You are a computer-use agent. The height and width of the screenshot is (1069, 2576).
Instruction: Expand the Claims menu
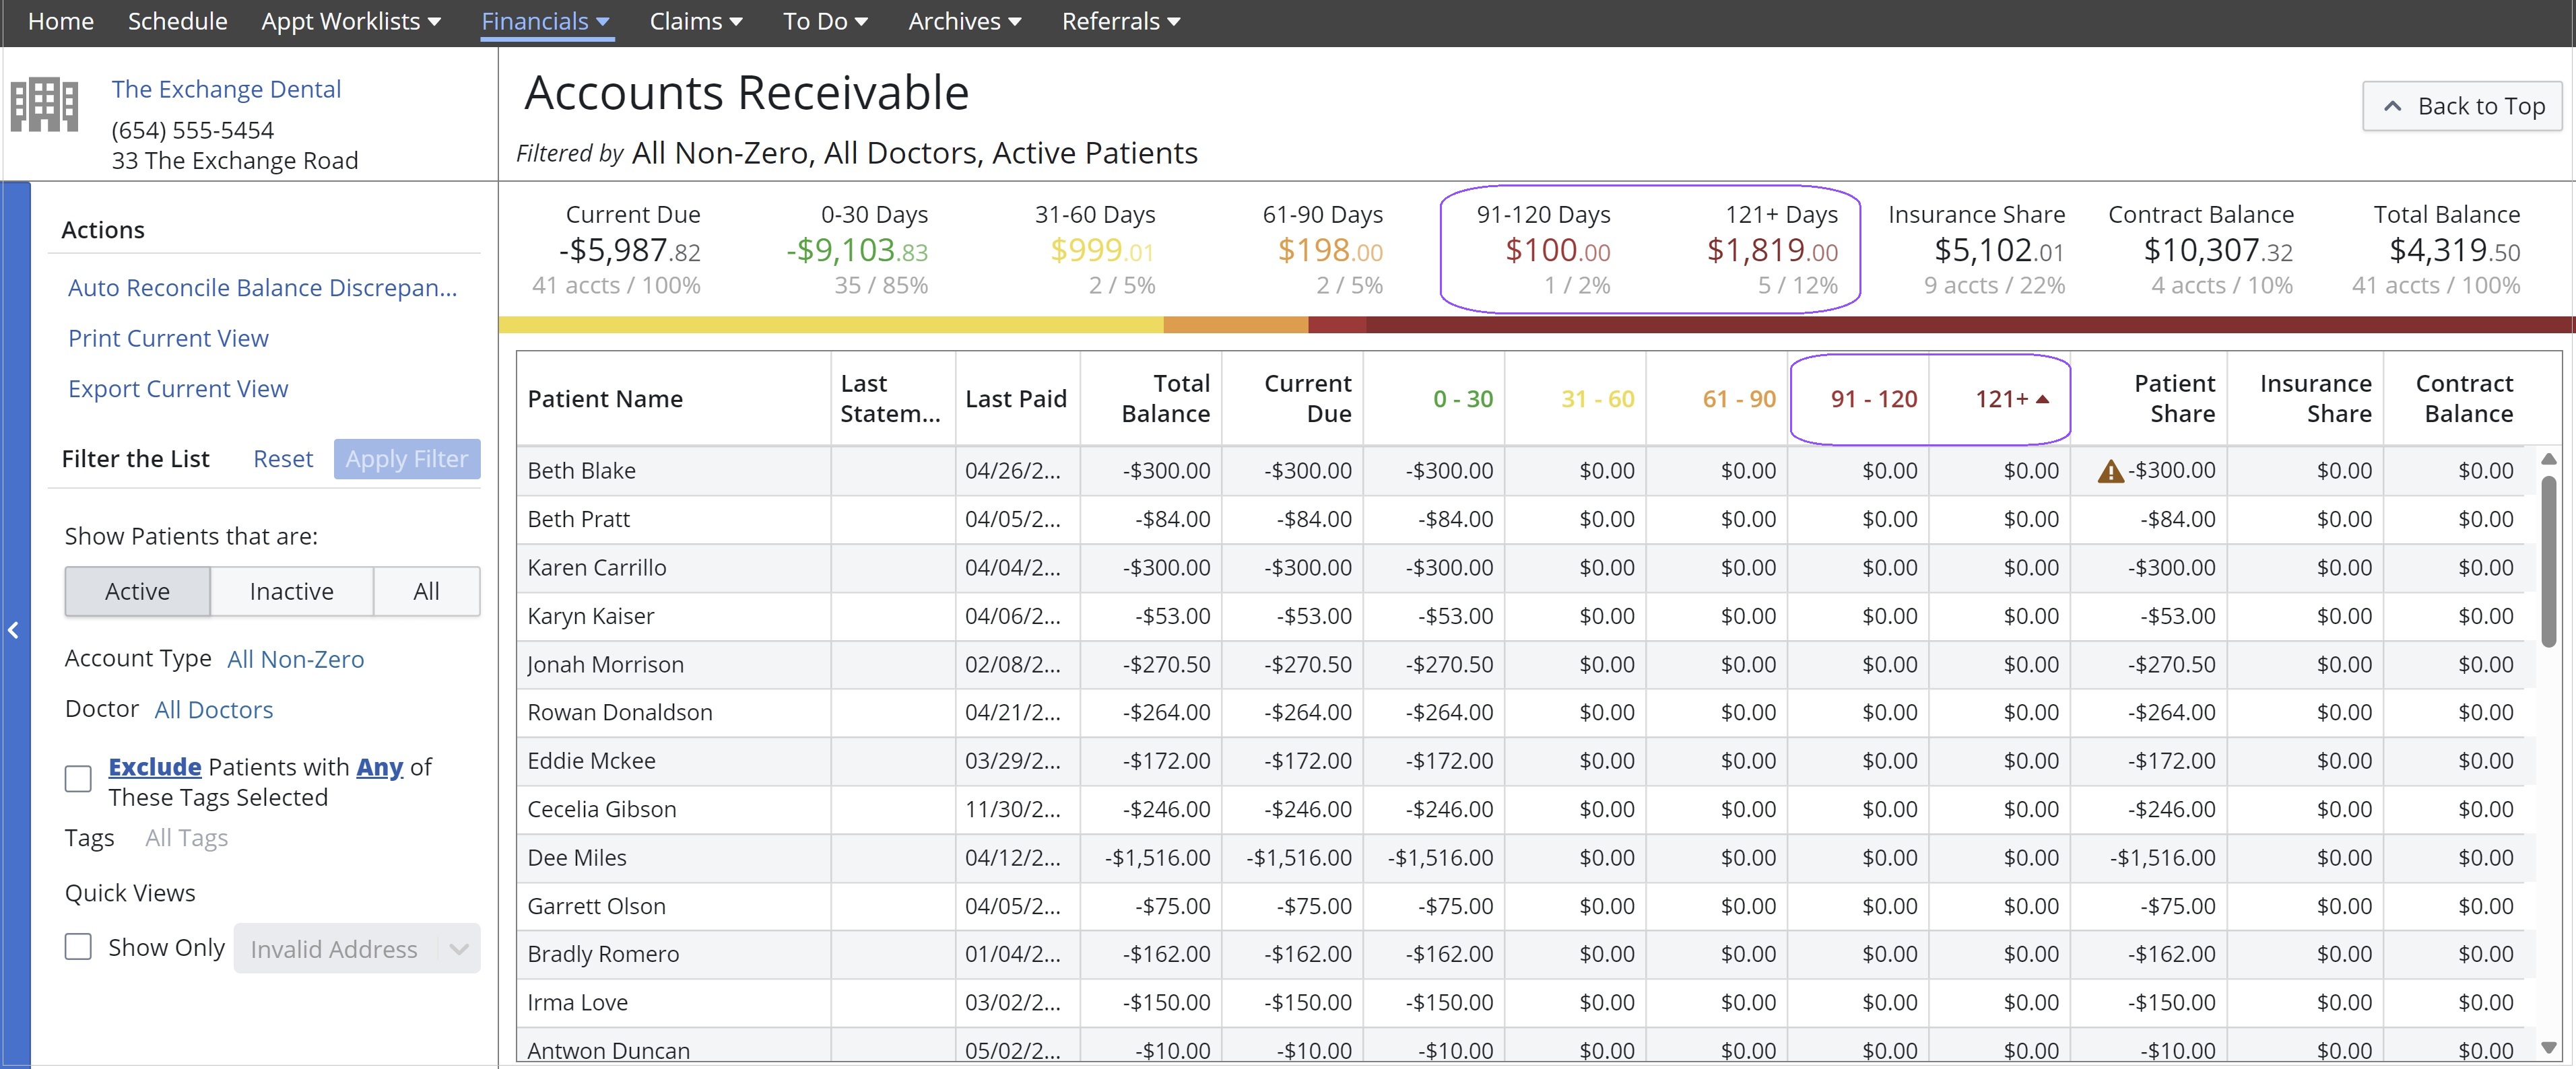pyautogui.click(x=696, y=21)
